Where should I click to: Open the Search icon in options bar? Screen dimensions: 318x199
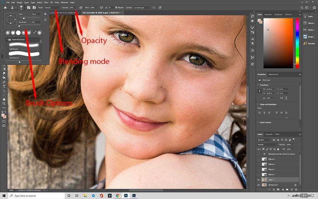[x=302, y=8]
